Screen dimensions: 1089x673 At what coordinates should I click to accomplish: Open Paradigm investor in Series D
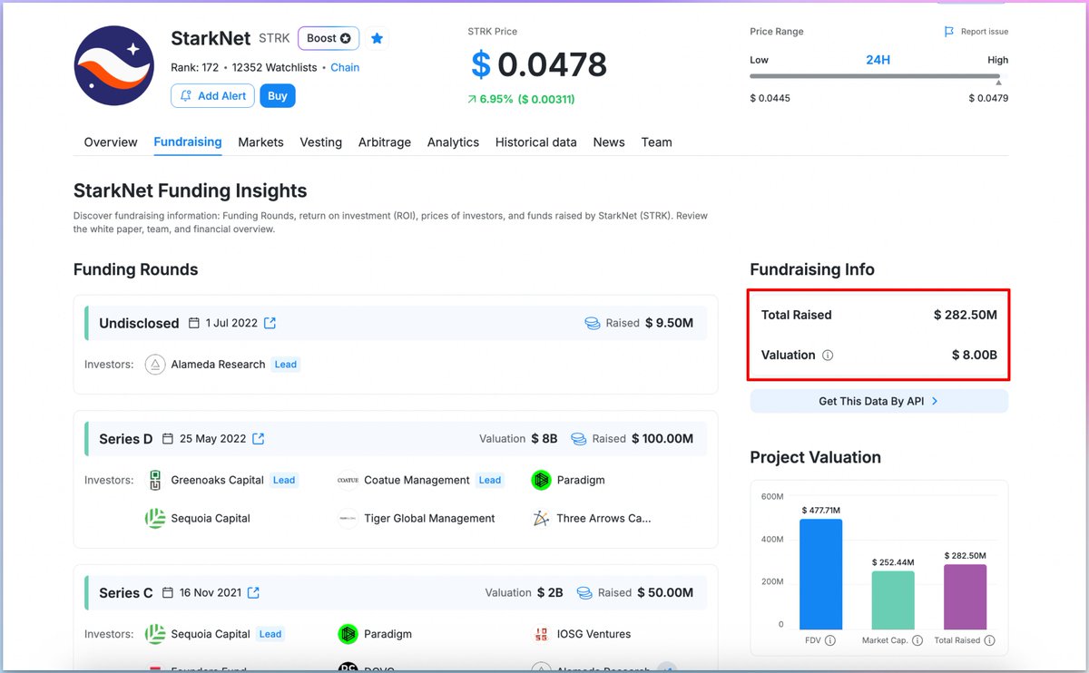(x=581, y=481)
